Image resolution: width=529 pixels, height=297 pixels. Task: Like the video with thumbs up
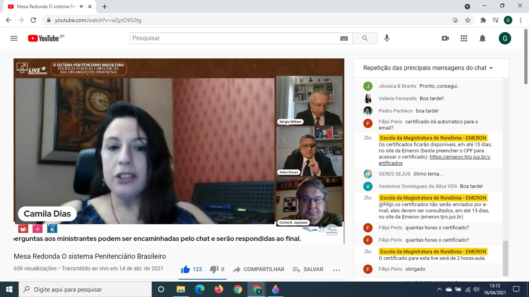tap(185, 269)
